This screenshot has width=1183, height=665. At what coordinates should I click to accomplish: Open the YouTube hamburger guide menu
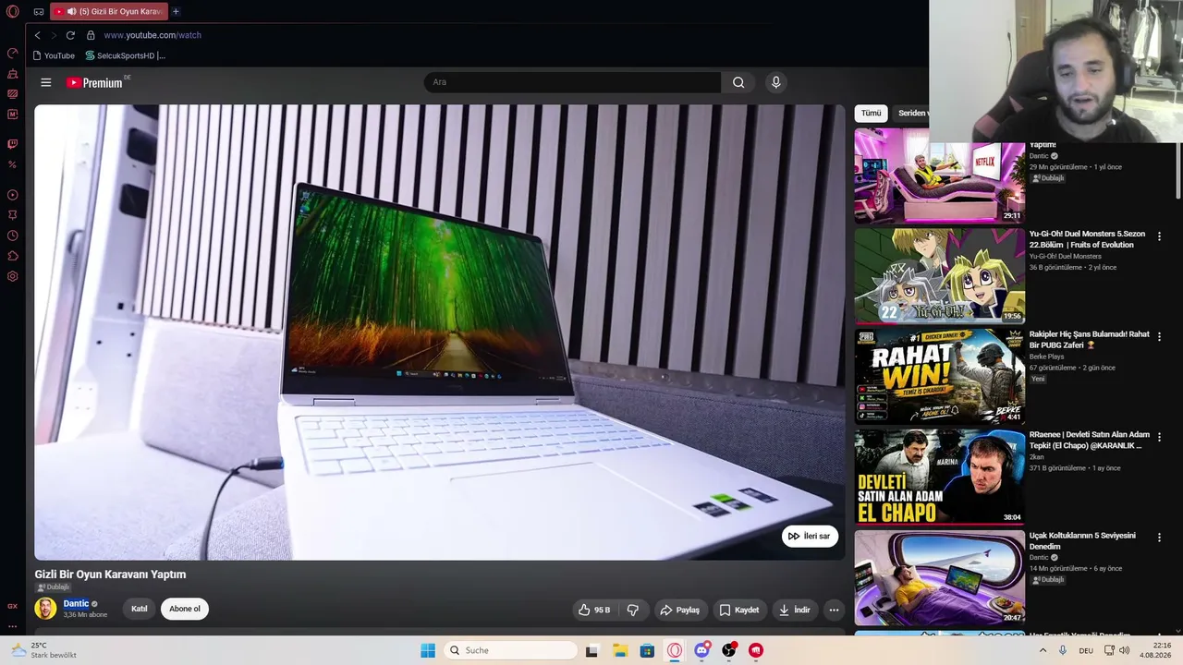click(45, 82)
